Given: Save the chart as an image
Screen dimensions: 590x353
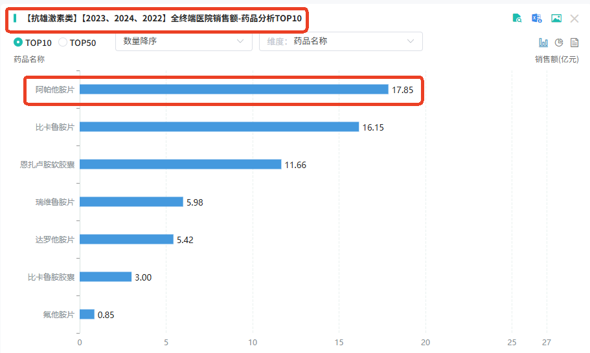Looking at the screenshot, I should click(x=556, y=18).
